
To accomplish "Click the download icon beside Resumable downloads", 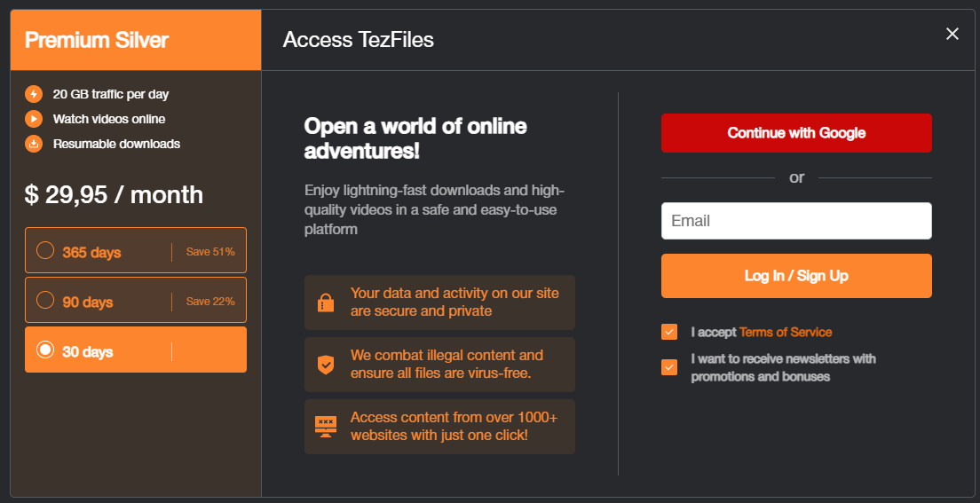I will point(34,144).
